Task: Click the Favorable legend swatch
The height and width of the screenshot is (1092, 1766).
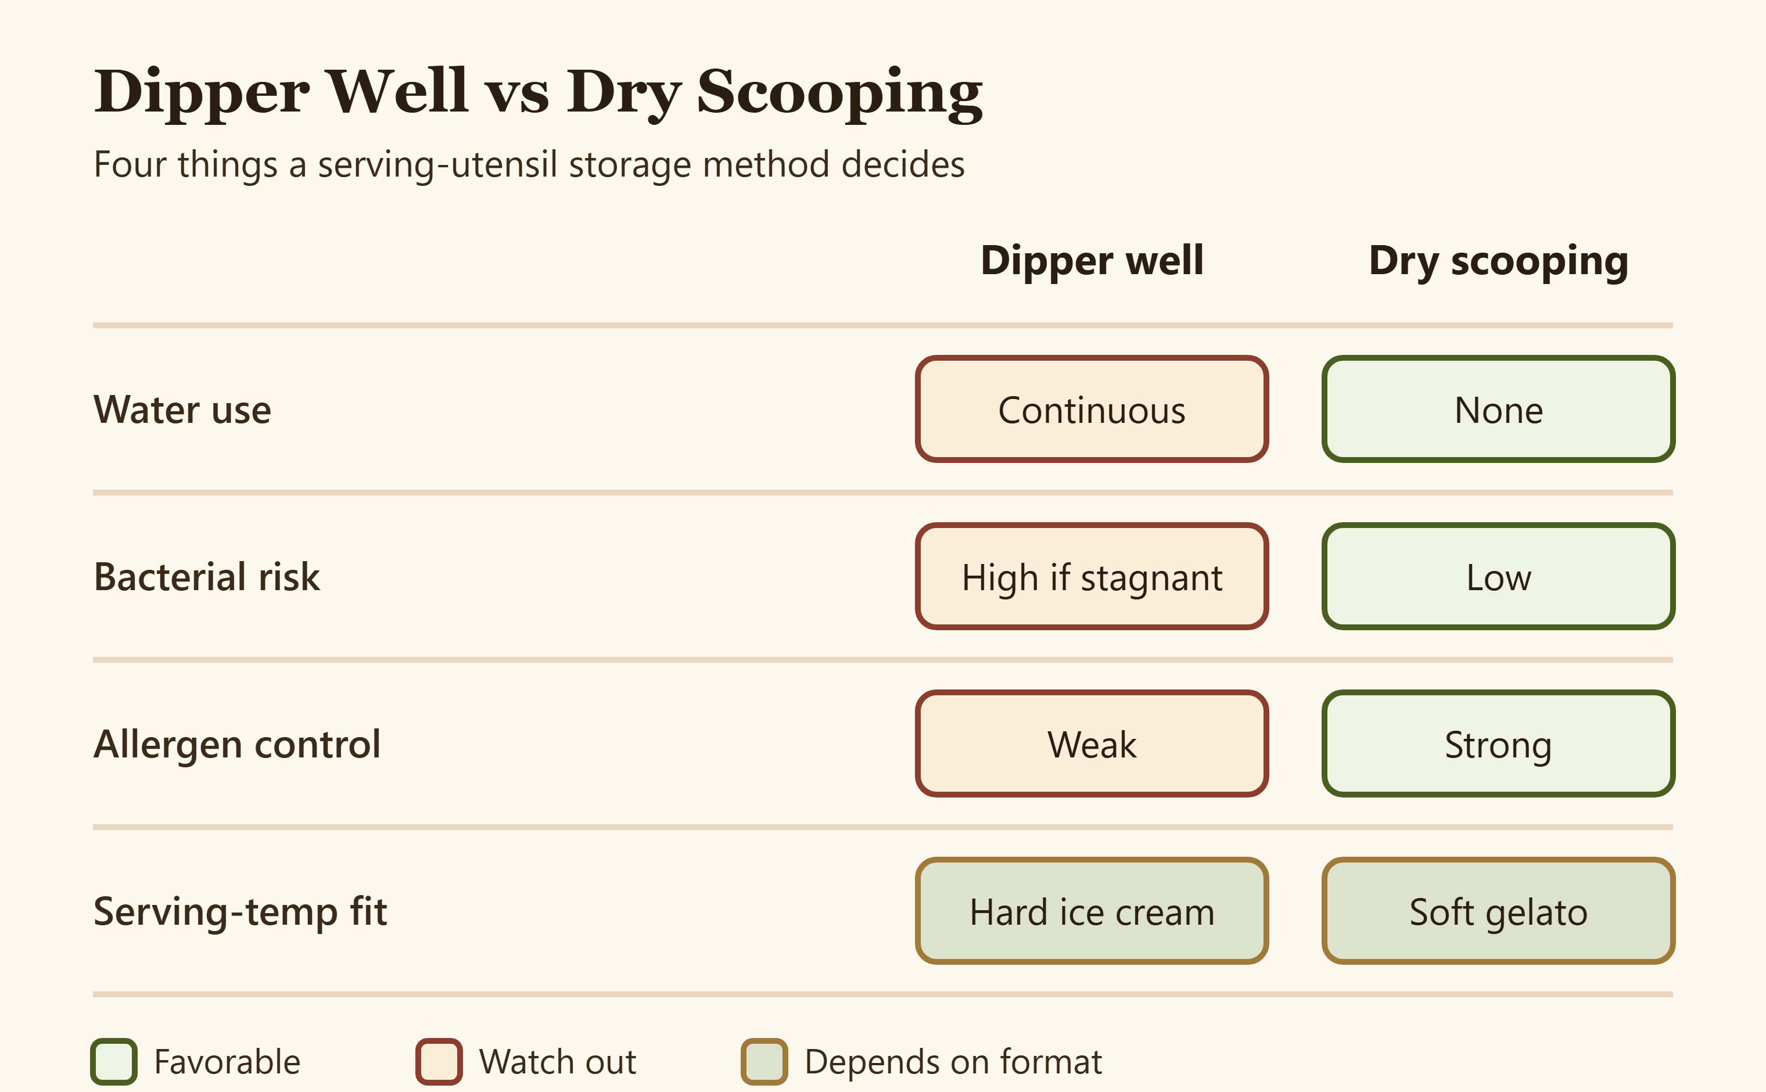Action: [114, 1062]
